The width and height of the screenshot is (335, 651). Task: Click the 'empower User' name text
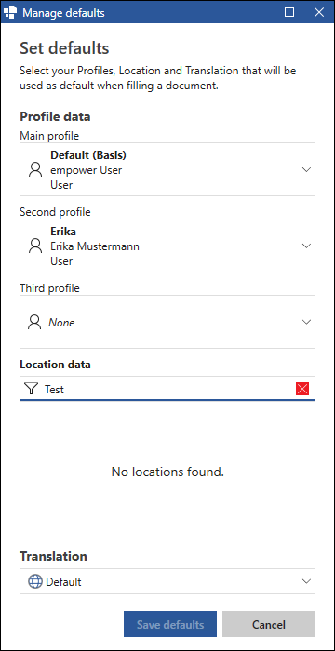tap(86, 170)
